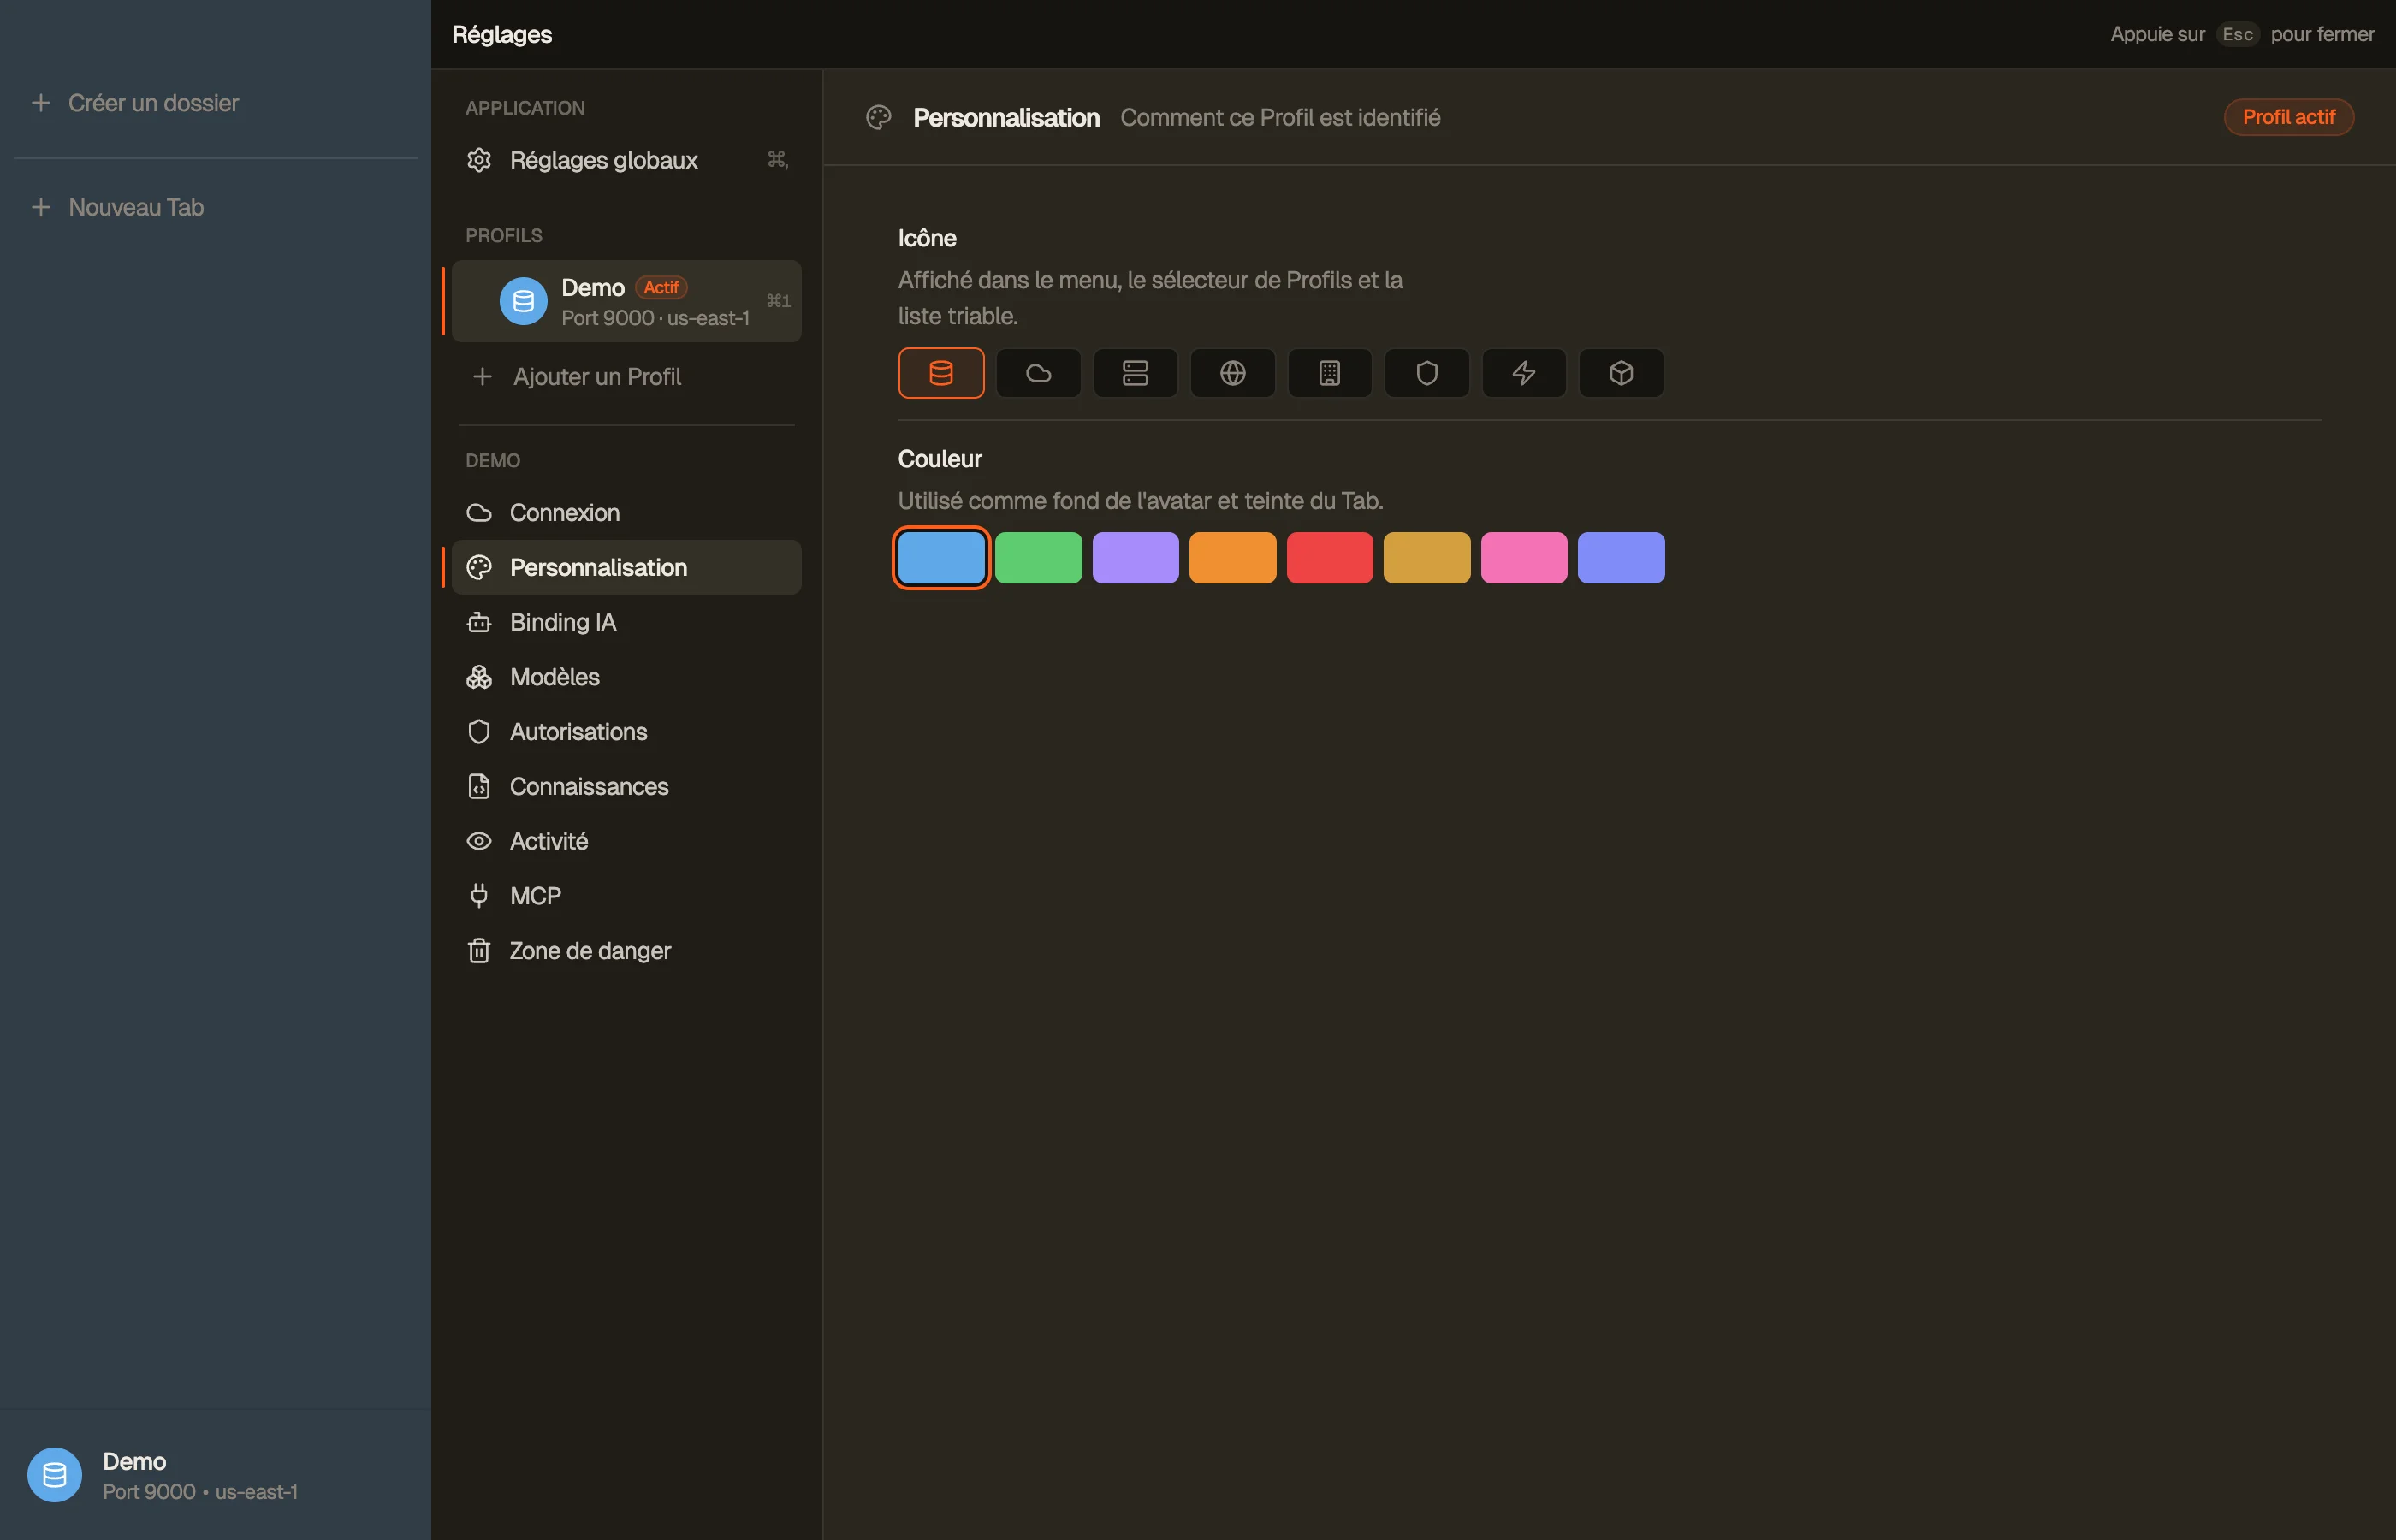This screenshot has width=2396, height=1540.
Task: Open the Connexion settings section
Action: 626,513
